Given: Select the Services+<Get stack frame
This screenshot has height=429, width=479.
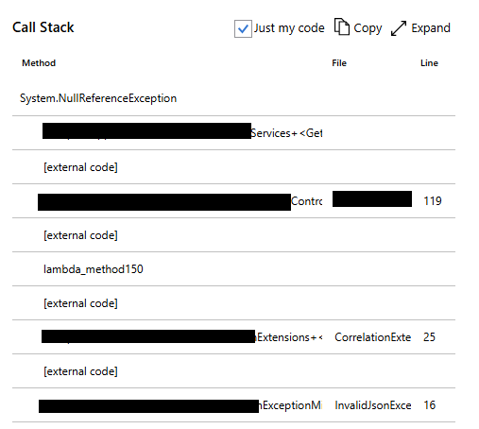Looking at the screenshot, I should [x=233, y=133].
